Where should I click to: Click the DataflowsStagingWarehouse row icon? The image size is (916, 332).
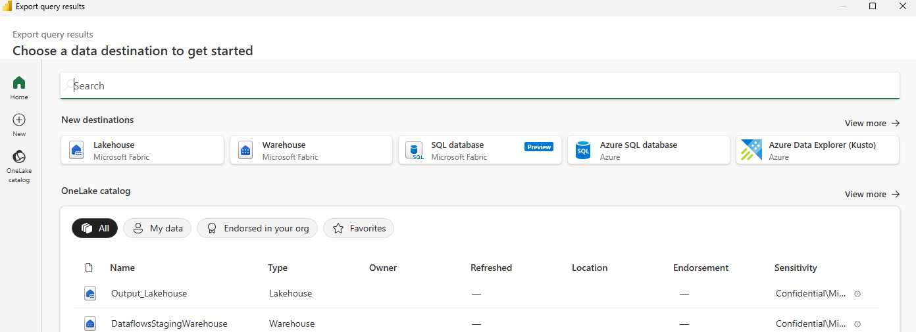[90, 324]
